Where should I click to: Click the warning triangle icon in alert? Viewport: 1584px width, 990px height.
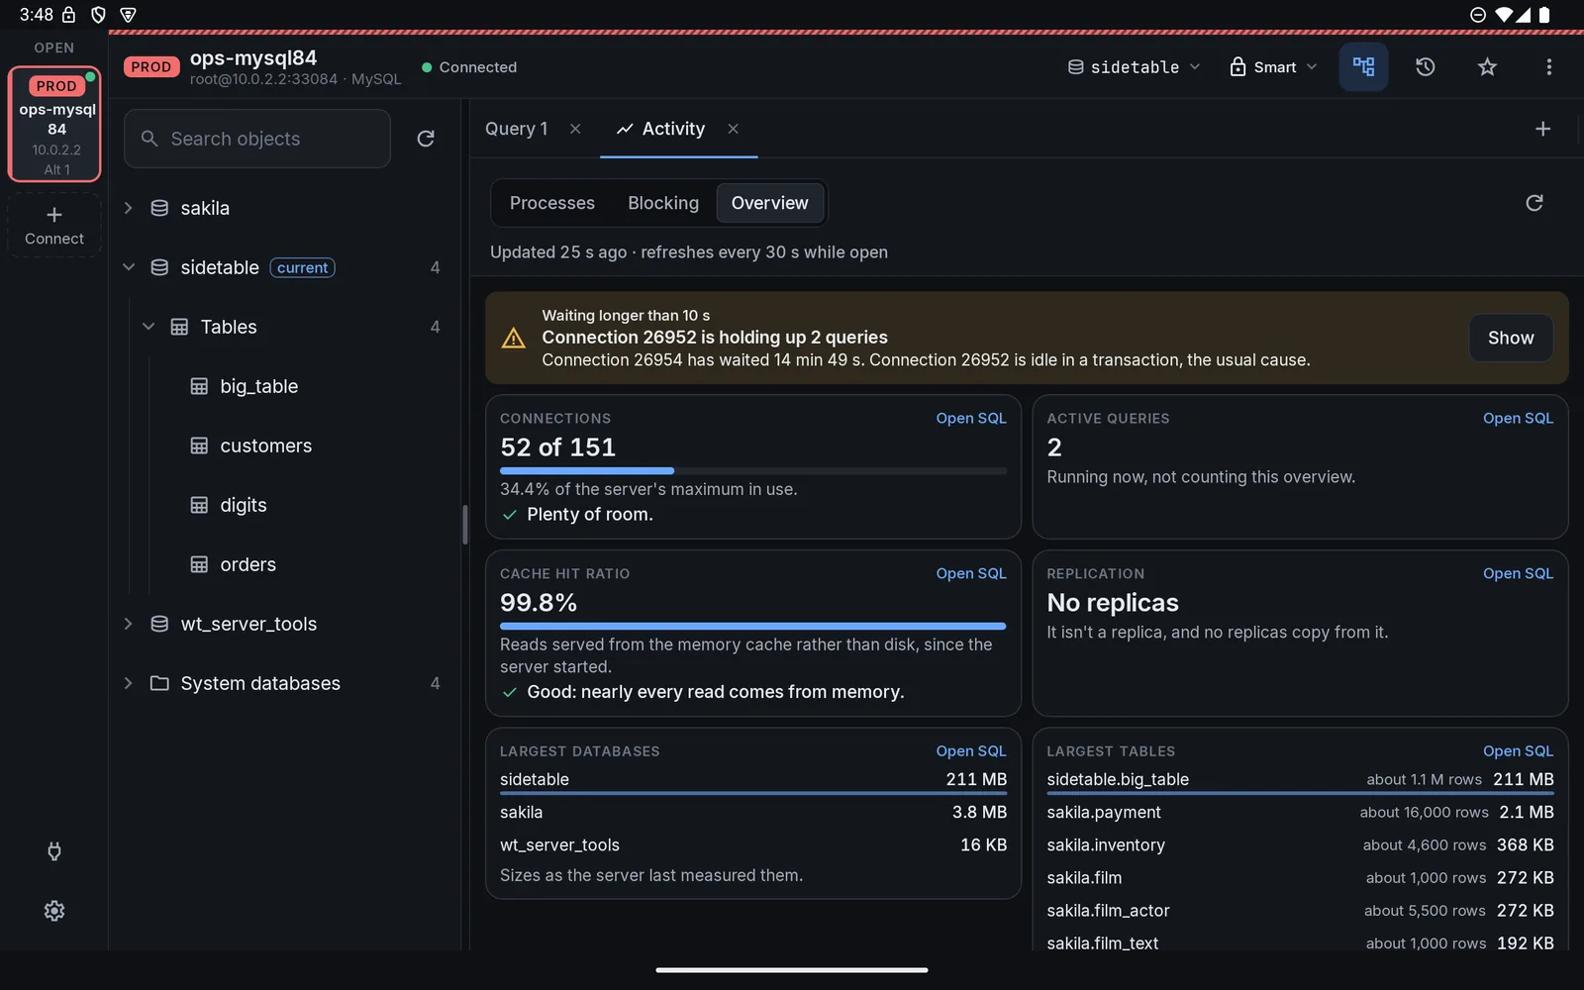coord(514,339)
